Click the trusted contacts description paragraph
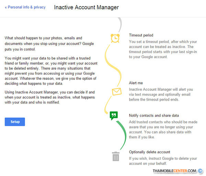The height and width of the screenshot is (176, 206). click(163, 130)
